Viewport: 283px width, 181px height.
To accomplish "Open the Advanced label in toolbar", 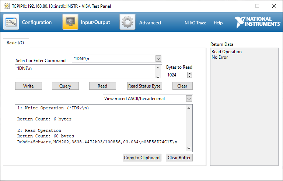I will coord(150,23).
